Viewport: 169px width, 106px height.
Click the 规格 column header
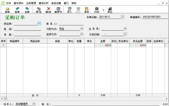tap(58, 41)
